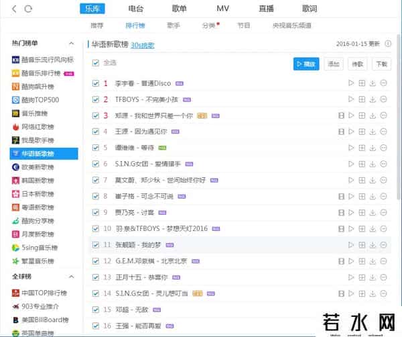402x337 pixels.
Task: Toggle the 全选 select-all checkbox
Action: pyautogui.click(x=96, y=62)
